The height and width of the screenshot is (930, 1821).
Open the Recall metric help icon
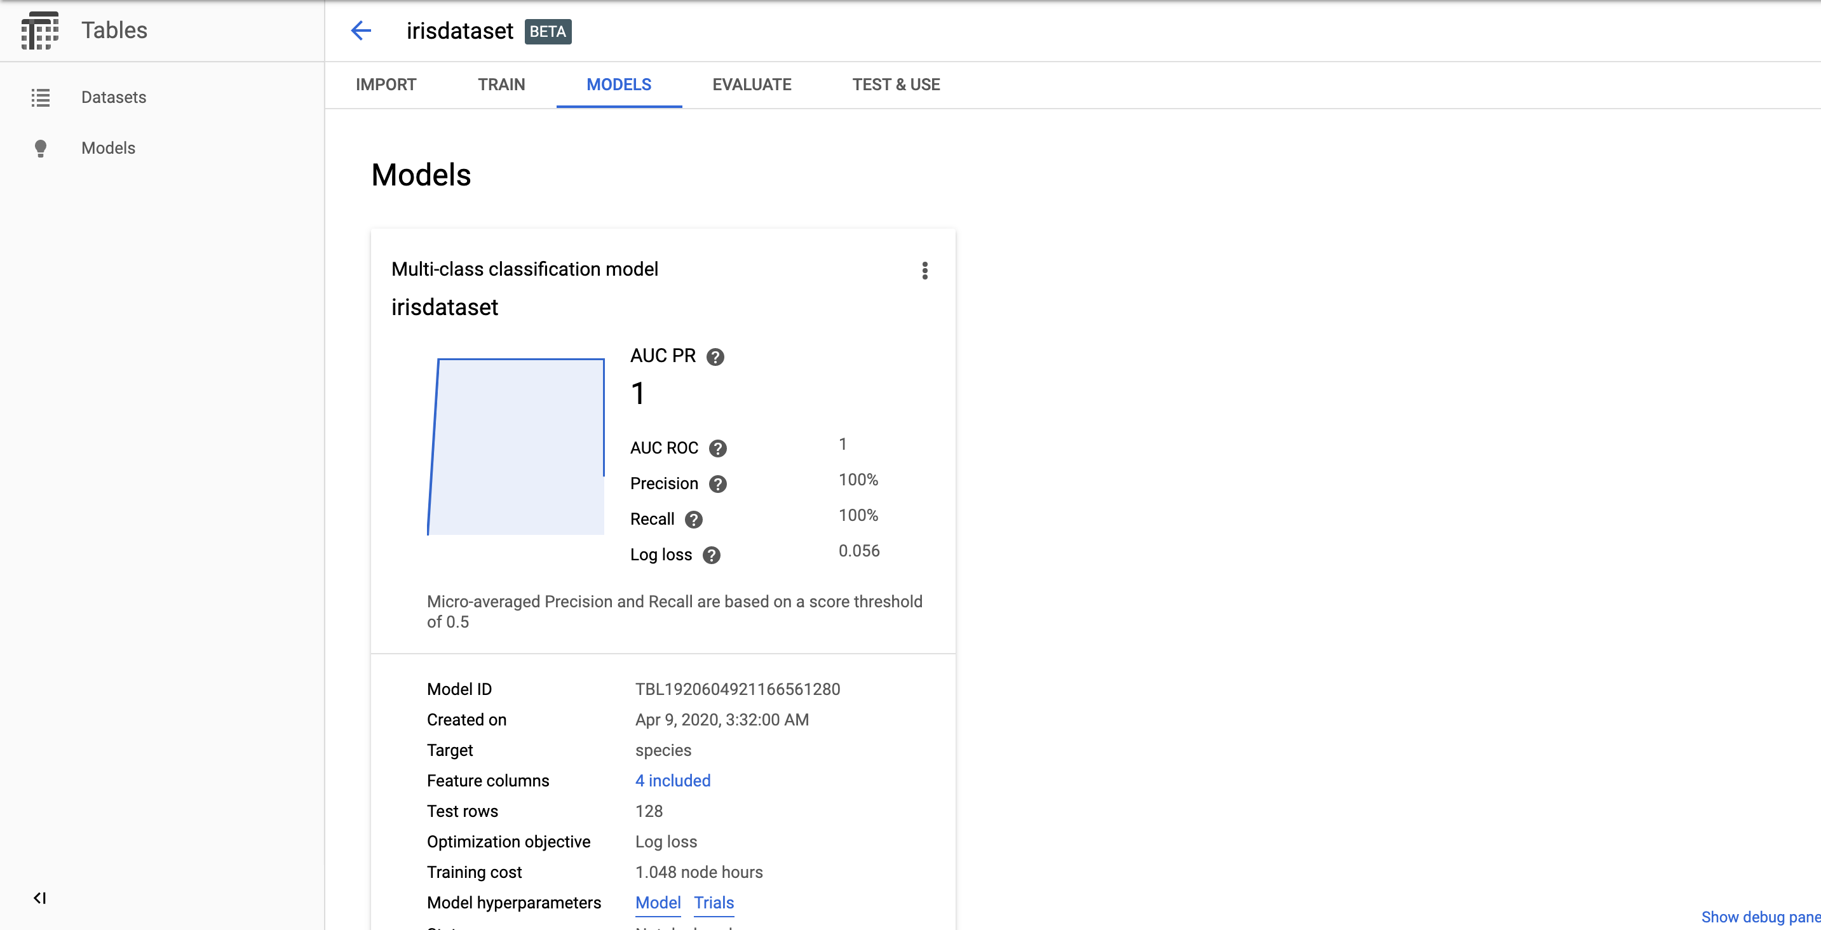tap(693, 520)
